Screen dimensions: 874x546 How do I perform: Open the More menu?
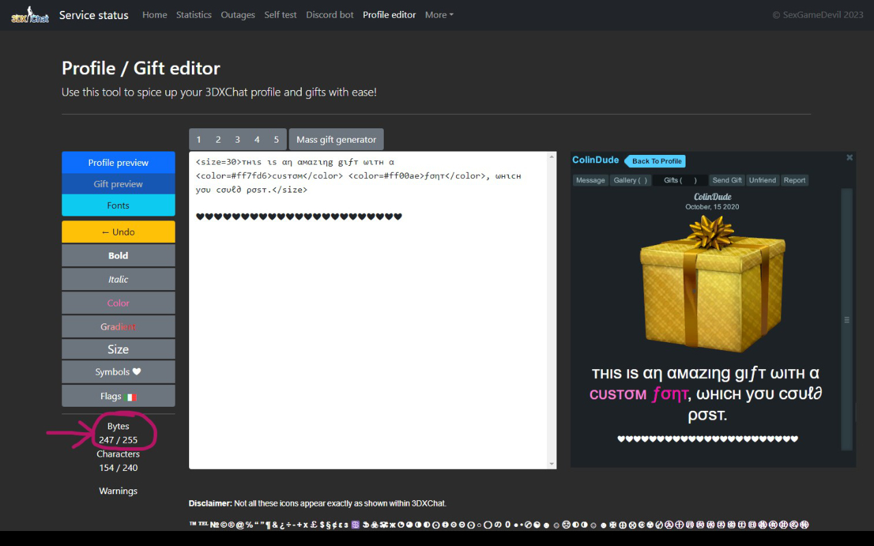coord(438,14)
